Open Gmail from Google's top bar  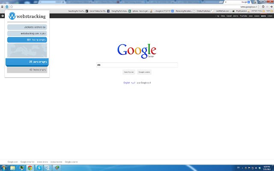click(x=229, y=16)
